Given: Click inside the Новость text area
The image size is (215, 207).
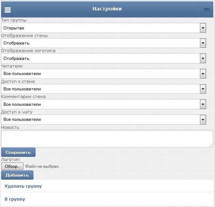Looking at the screenshot, I should (x=107, y=139).
